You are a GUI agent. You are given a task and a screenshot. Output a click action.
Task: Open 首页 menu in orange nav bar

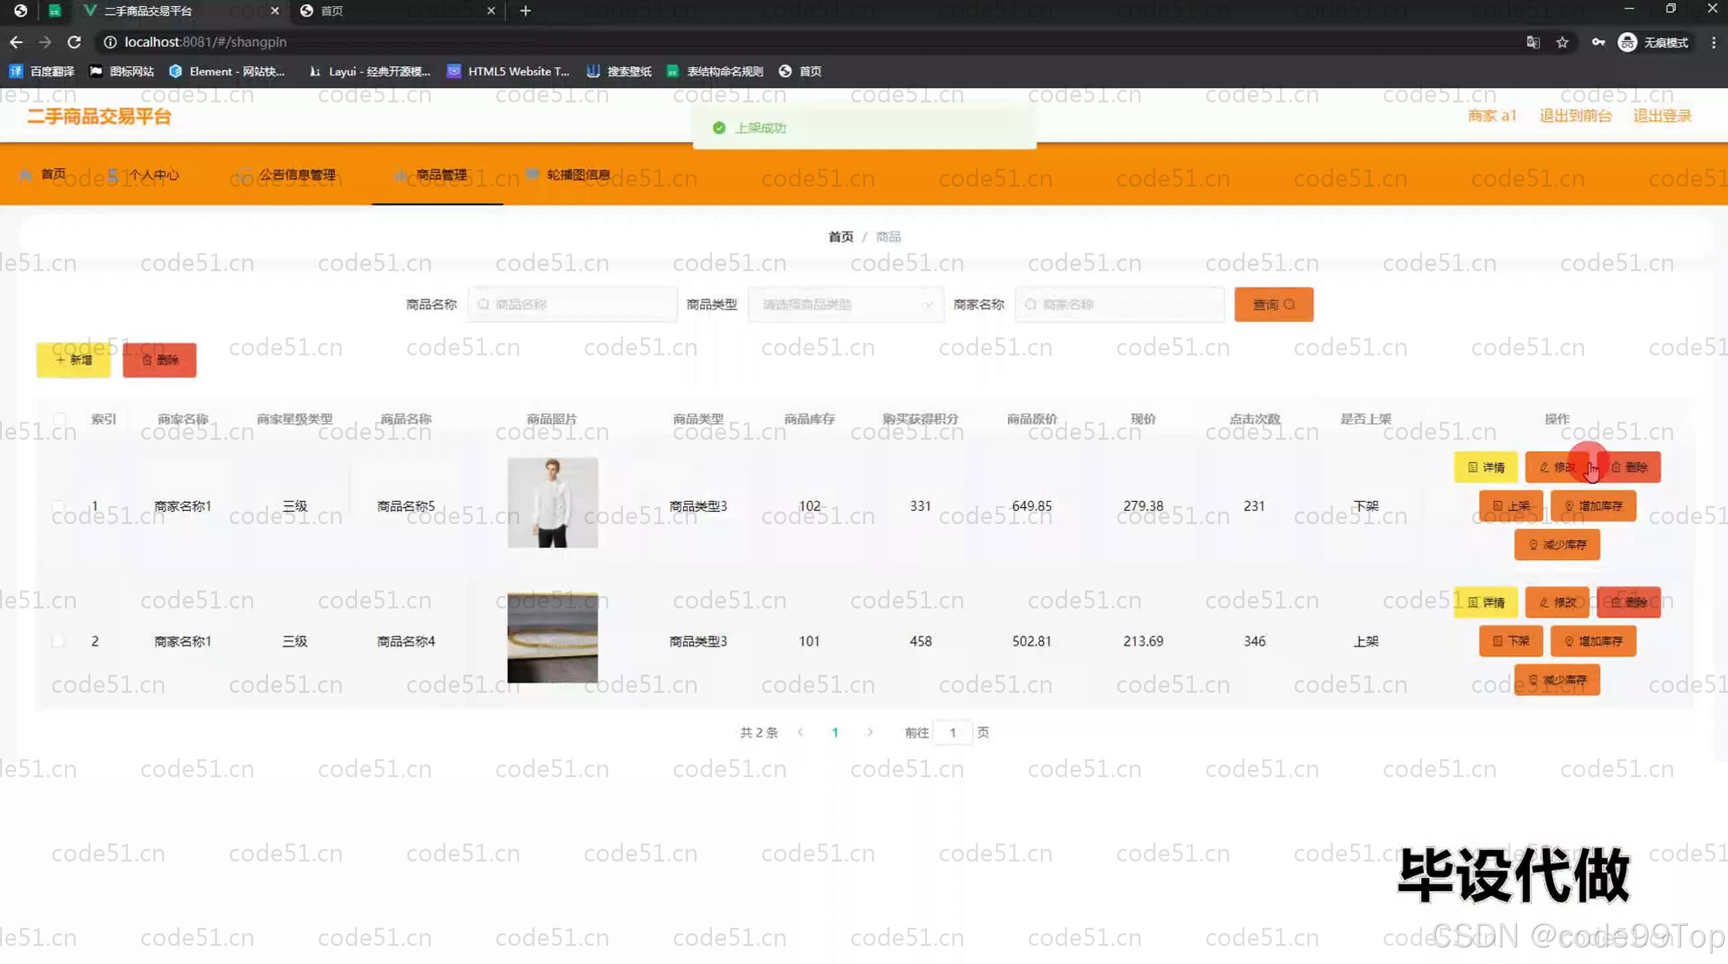(43, 175)
